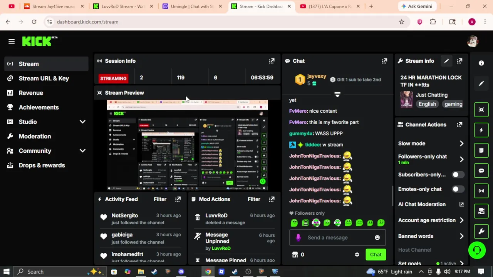Collapse the pinned chat banner handle
Viewport: 493px width, 277px height.
click(x=337, y=94)
